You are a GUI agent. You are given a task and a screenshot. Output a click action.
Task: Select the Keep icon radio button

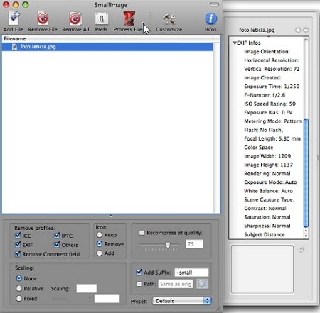[100, 235]
